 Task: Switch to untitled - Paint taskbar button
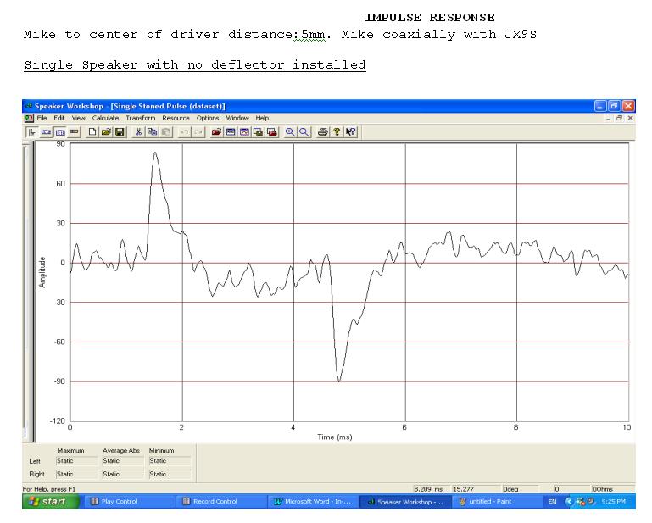496,501
